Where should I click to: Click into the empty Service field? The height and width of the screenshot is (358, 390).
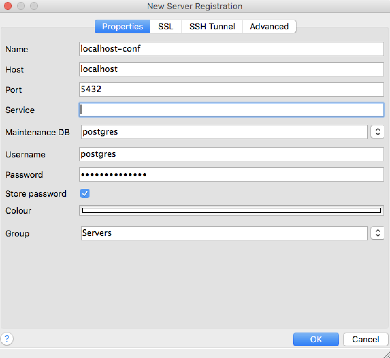pos(231,110)
